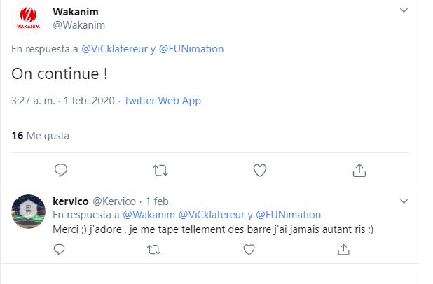View the 16 Me gusta likes list
433x284 pixels.
click(x=40, y=135)
